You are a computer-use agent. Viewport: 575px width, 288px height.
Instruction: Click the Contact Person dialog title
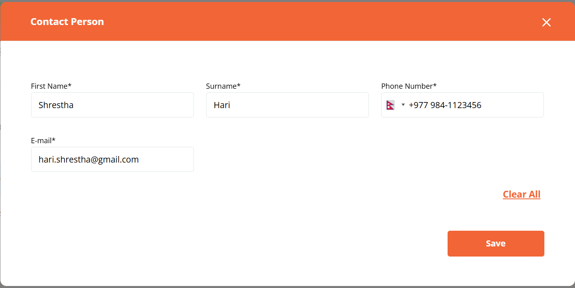(67, 22)
